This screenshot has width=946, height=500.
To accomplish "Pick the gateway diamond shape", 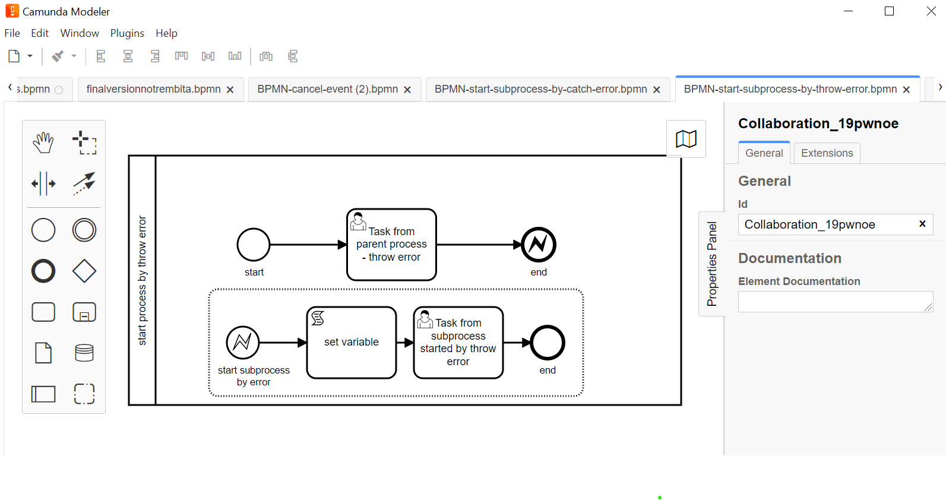I will pos(84,271).
